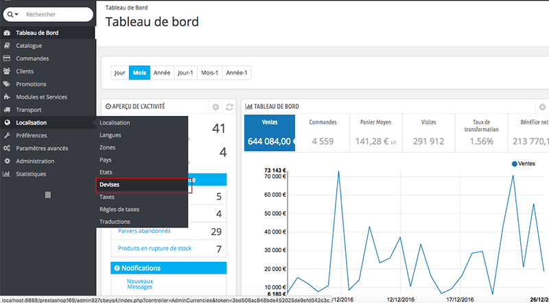Open the Produits en rupture de stock link
The height and width of the screenshot is (303, 549).
click(x=154, y=248)
